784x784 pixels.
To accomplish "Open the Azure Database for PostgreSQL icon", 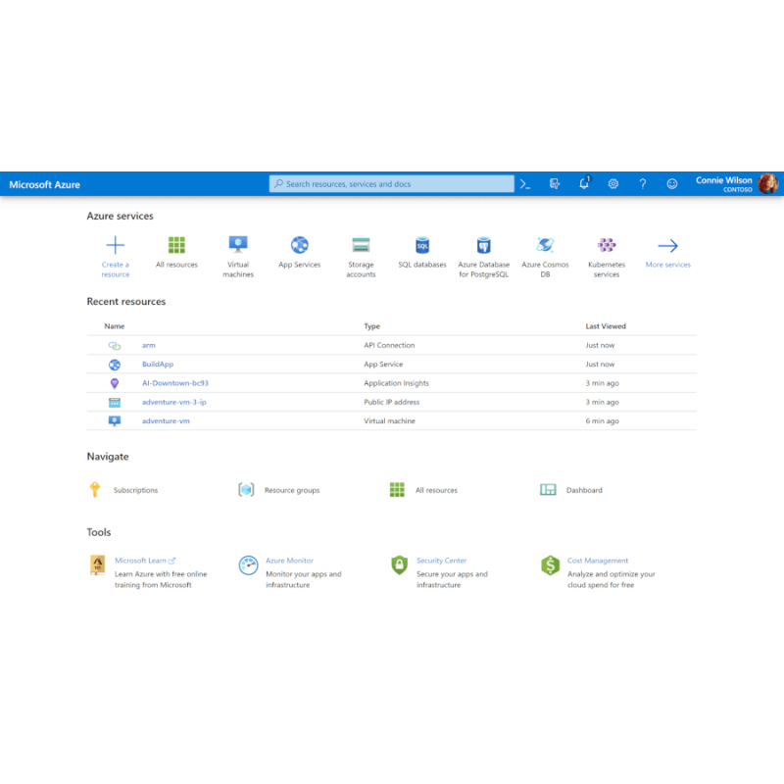I will tap(483, 245).
